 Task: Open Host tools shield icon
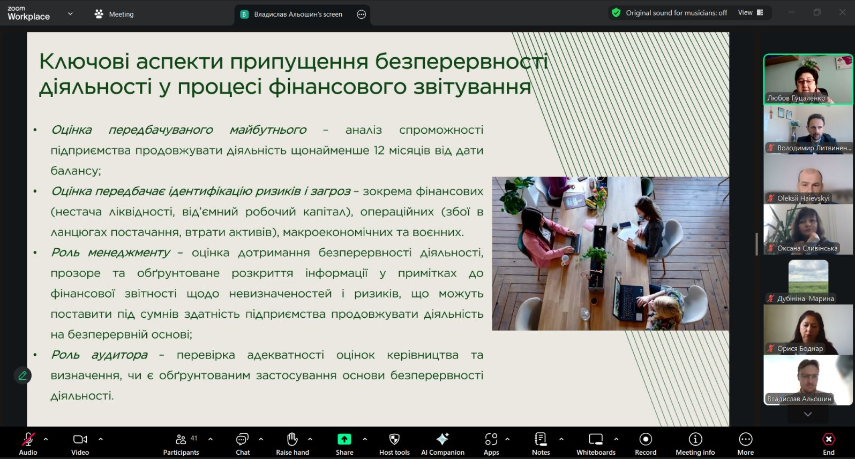point(394,439)
